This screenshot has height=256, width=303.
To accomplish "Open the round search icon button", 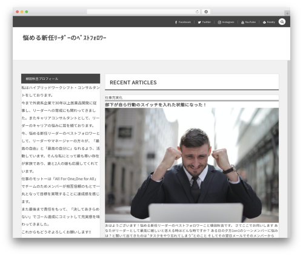I will click(x=282, y=22).
